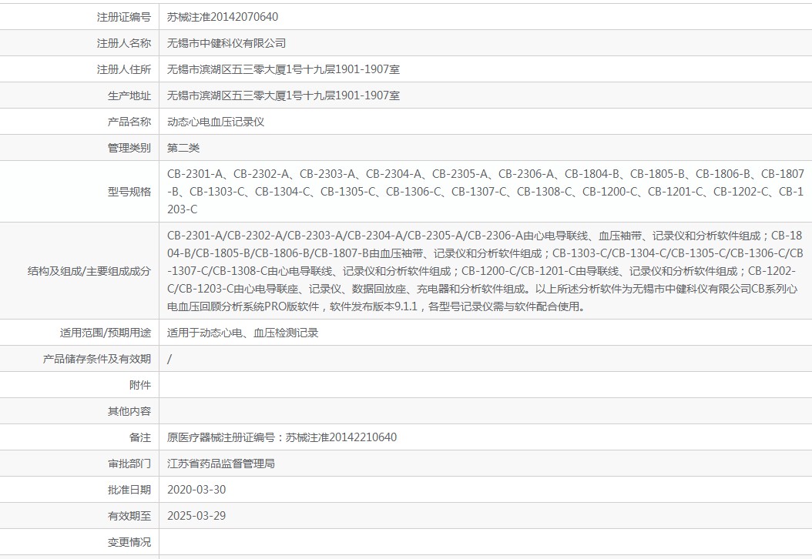Select the department 江苏省药品监督管理局

[220, 464]
